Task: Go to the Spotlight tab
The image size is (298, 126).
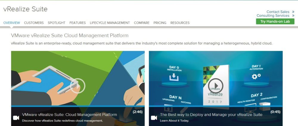Action: point(56,23)
